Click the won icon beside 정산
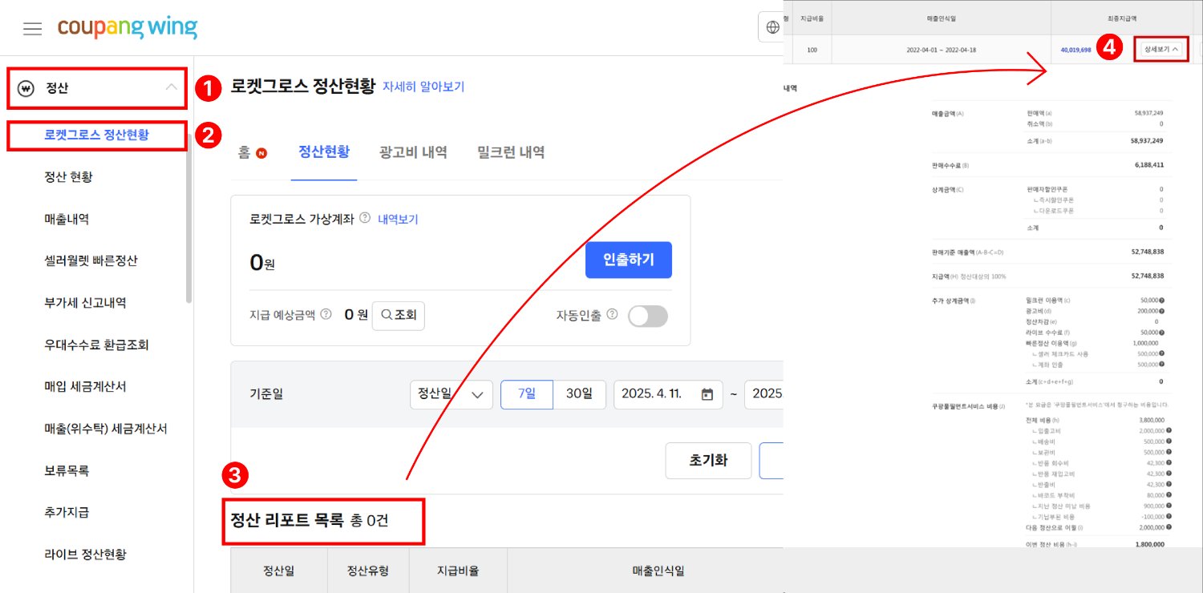 25,88
